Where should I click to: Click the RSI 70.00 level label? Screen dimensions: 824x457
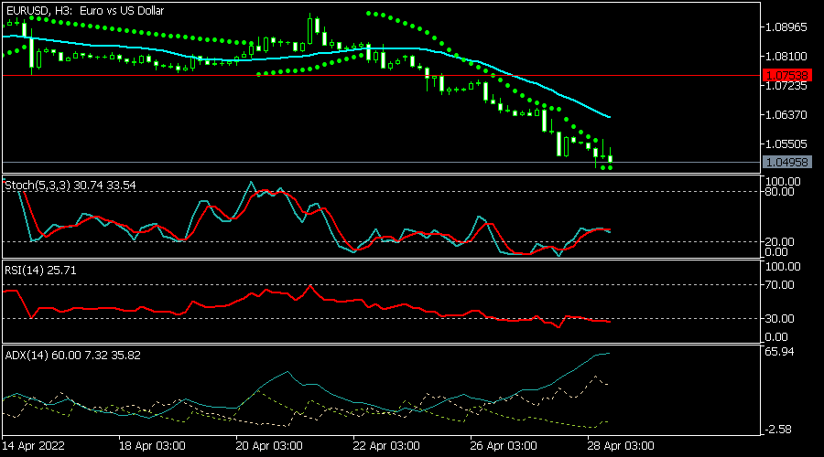tap(779, 285)
